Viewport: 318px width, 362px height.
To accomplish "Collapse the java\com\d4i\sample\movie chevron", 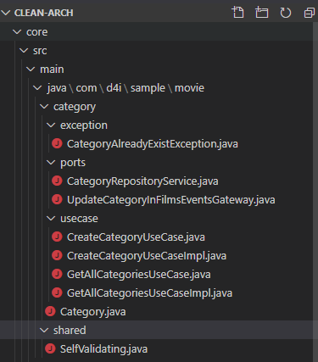I will [37, 88].
